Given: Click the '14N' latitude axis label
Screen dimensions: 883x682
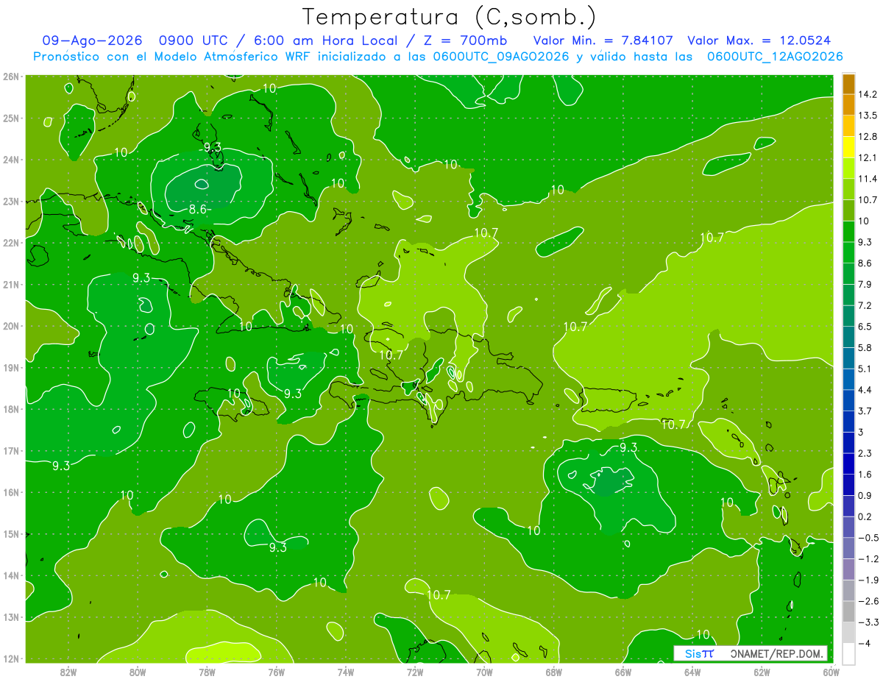Looking at the screenshot, I should pos(10,576).
